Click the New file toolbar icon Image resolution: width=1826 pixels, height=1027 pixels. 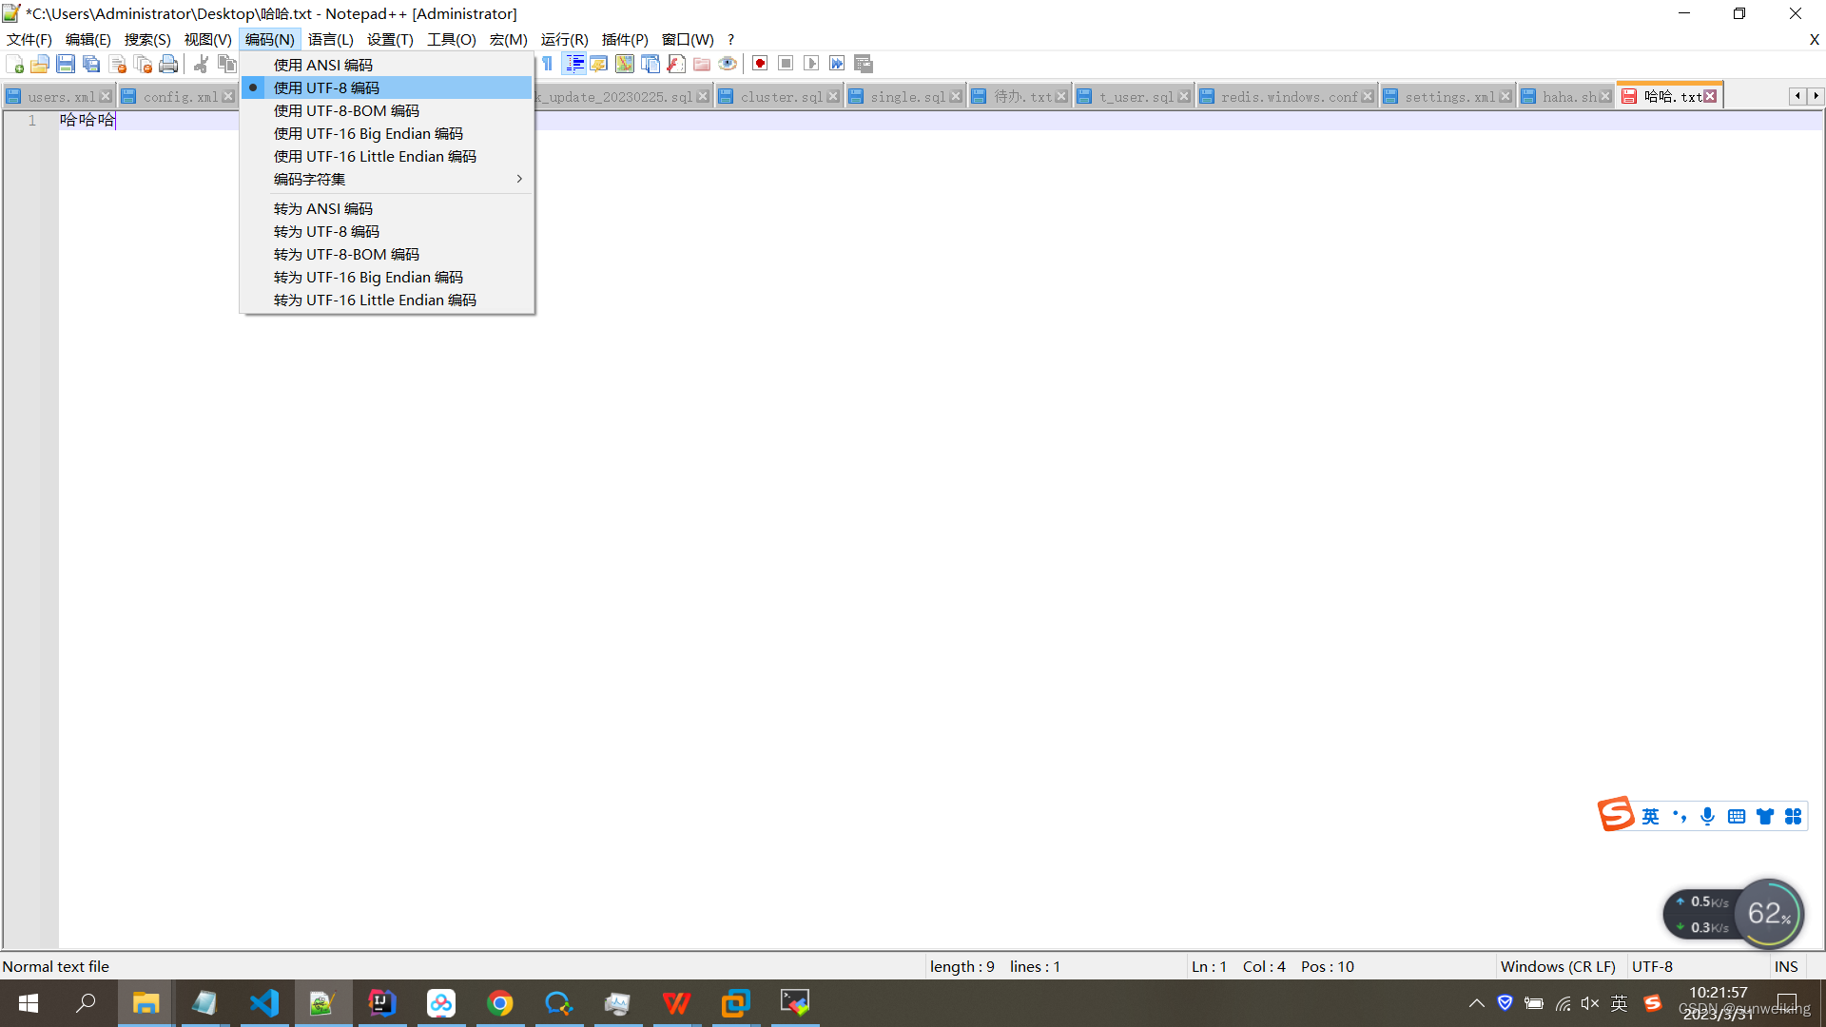14,64
